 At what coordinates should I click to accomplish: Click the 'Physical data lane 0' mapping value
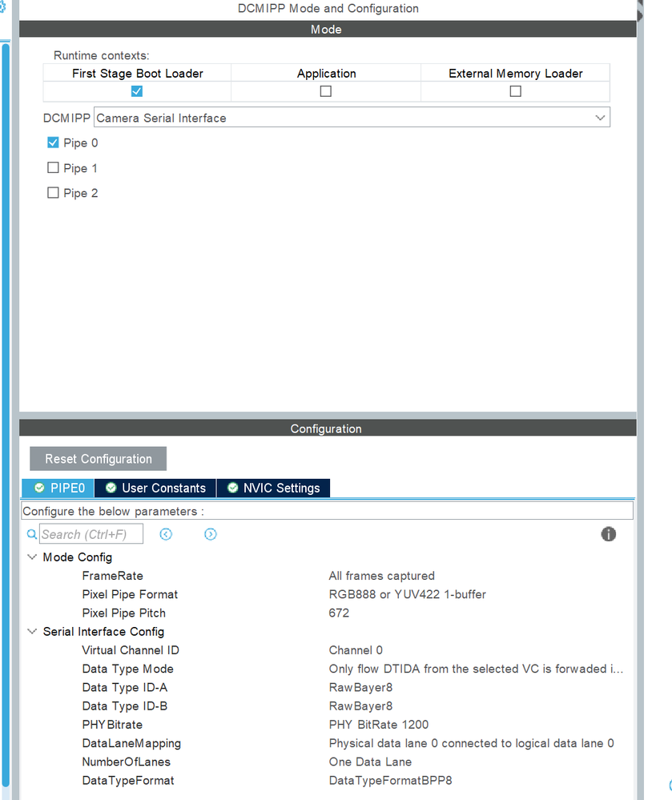point(472,743)
